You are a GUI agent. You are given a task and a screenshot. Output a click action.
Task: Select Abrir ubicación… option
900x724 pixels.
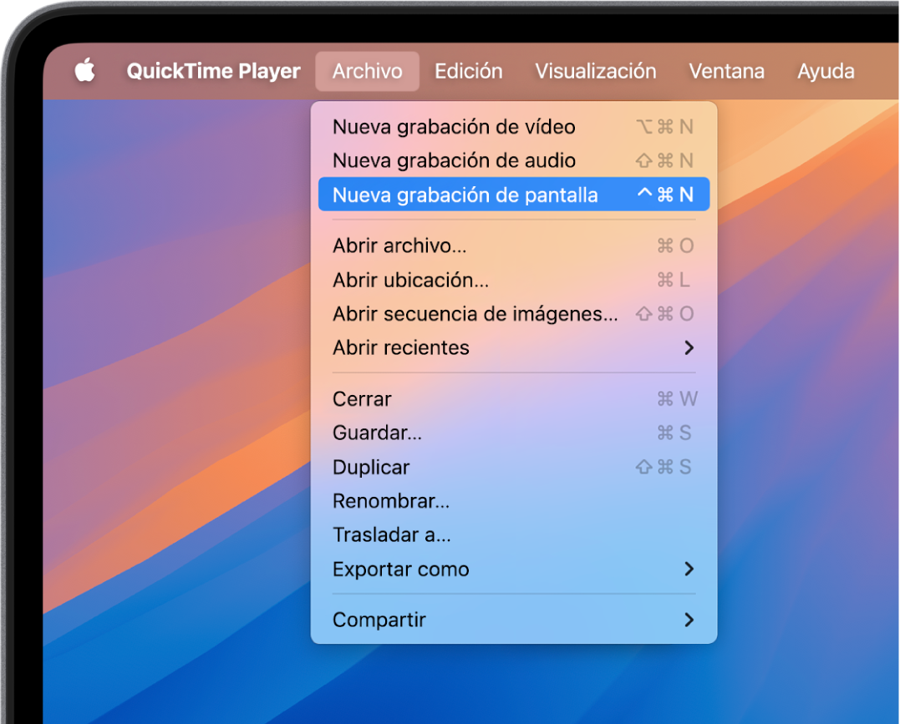[514, 280]
